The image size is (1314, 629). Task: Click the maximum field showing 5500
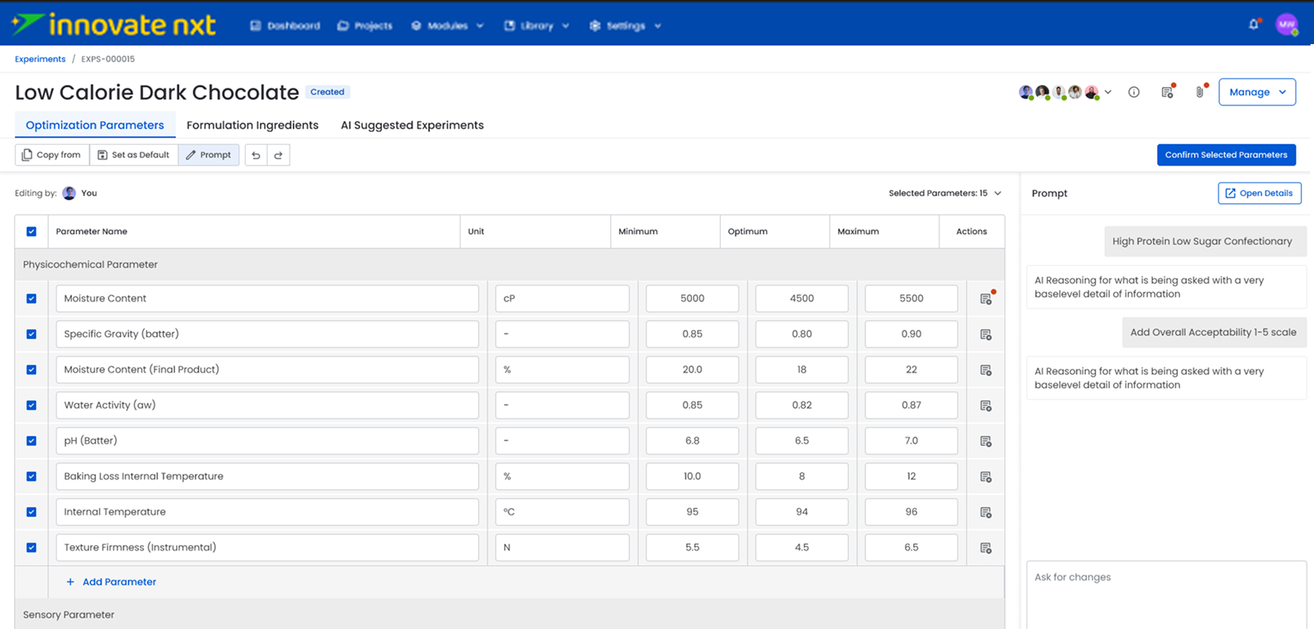(x=911, y=298)
